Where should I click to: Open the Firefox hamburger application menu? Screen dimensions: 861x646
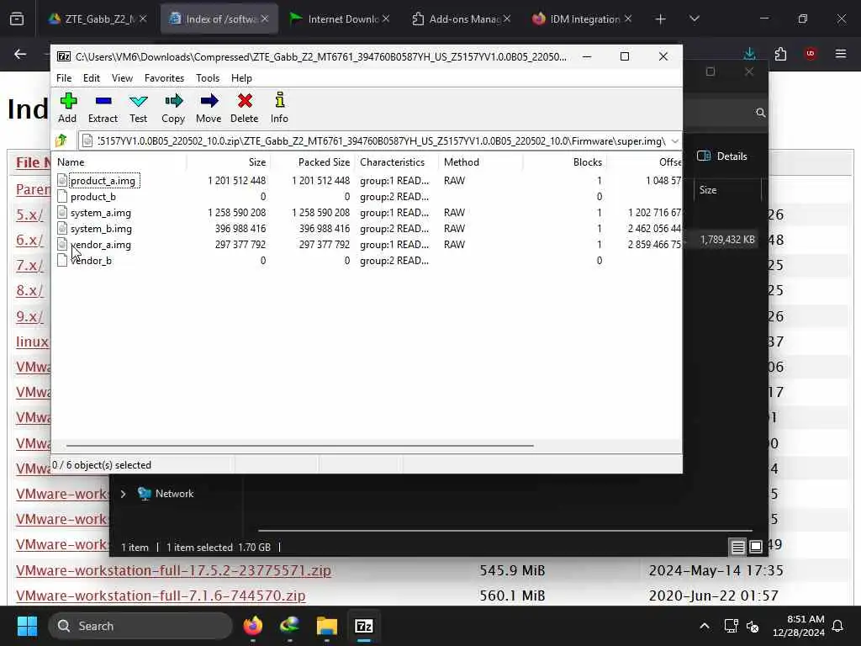pos(841,54)
